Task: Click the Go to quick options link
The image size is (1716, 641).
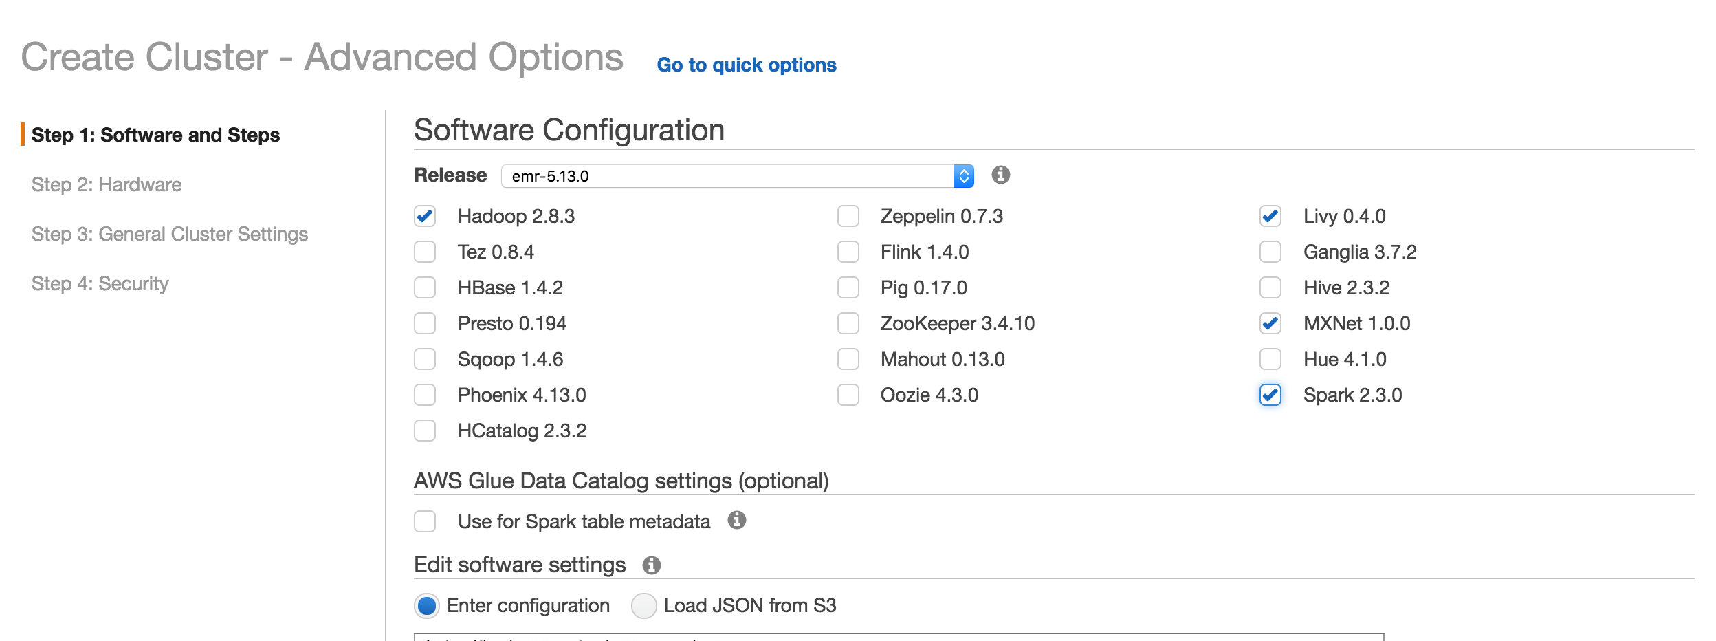Action: point(747,65)
